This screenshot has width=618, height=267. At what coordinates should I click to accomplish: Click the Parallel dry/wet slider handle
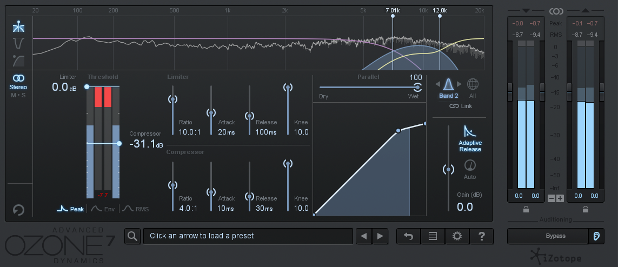[x=417, y=87]
